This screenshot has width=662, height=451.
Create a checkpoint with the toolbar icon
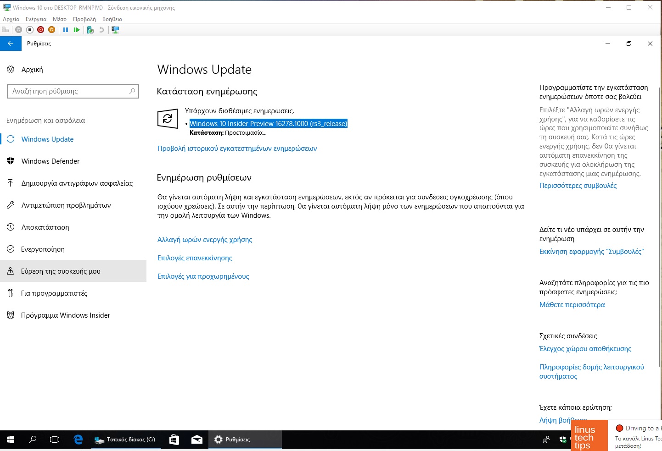click(90, 30)
